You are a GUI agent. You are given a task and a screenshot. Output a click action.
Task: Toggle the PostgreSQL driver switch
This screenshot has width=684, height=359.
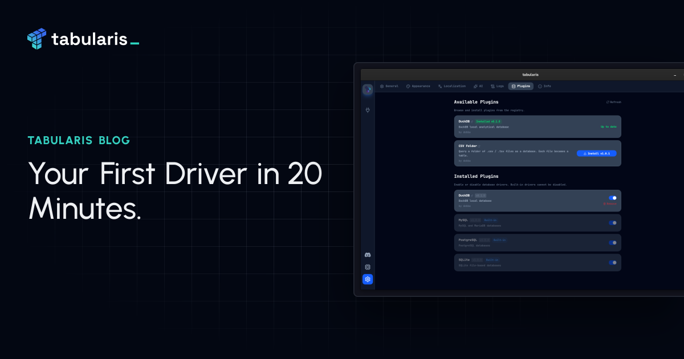click(x=613, y=243)
